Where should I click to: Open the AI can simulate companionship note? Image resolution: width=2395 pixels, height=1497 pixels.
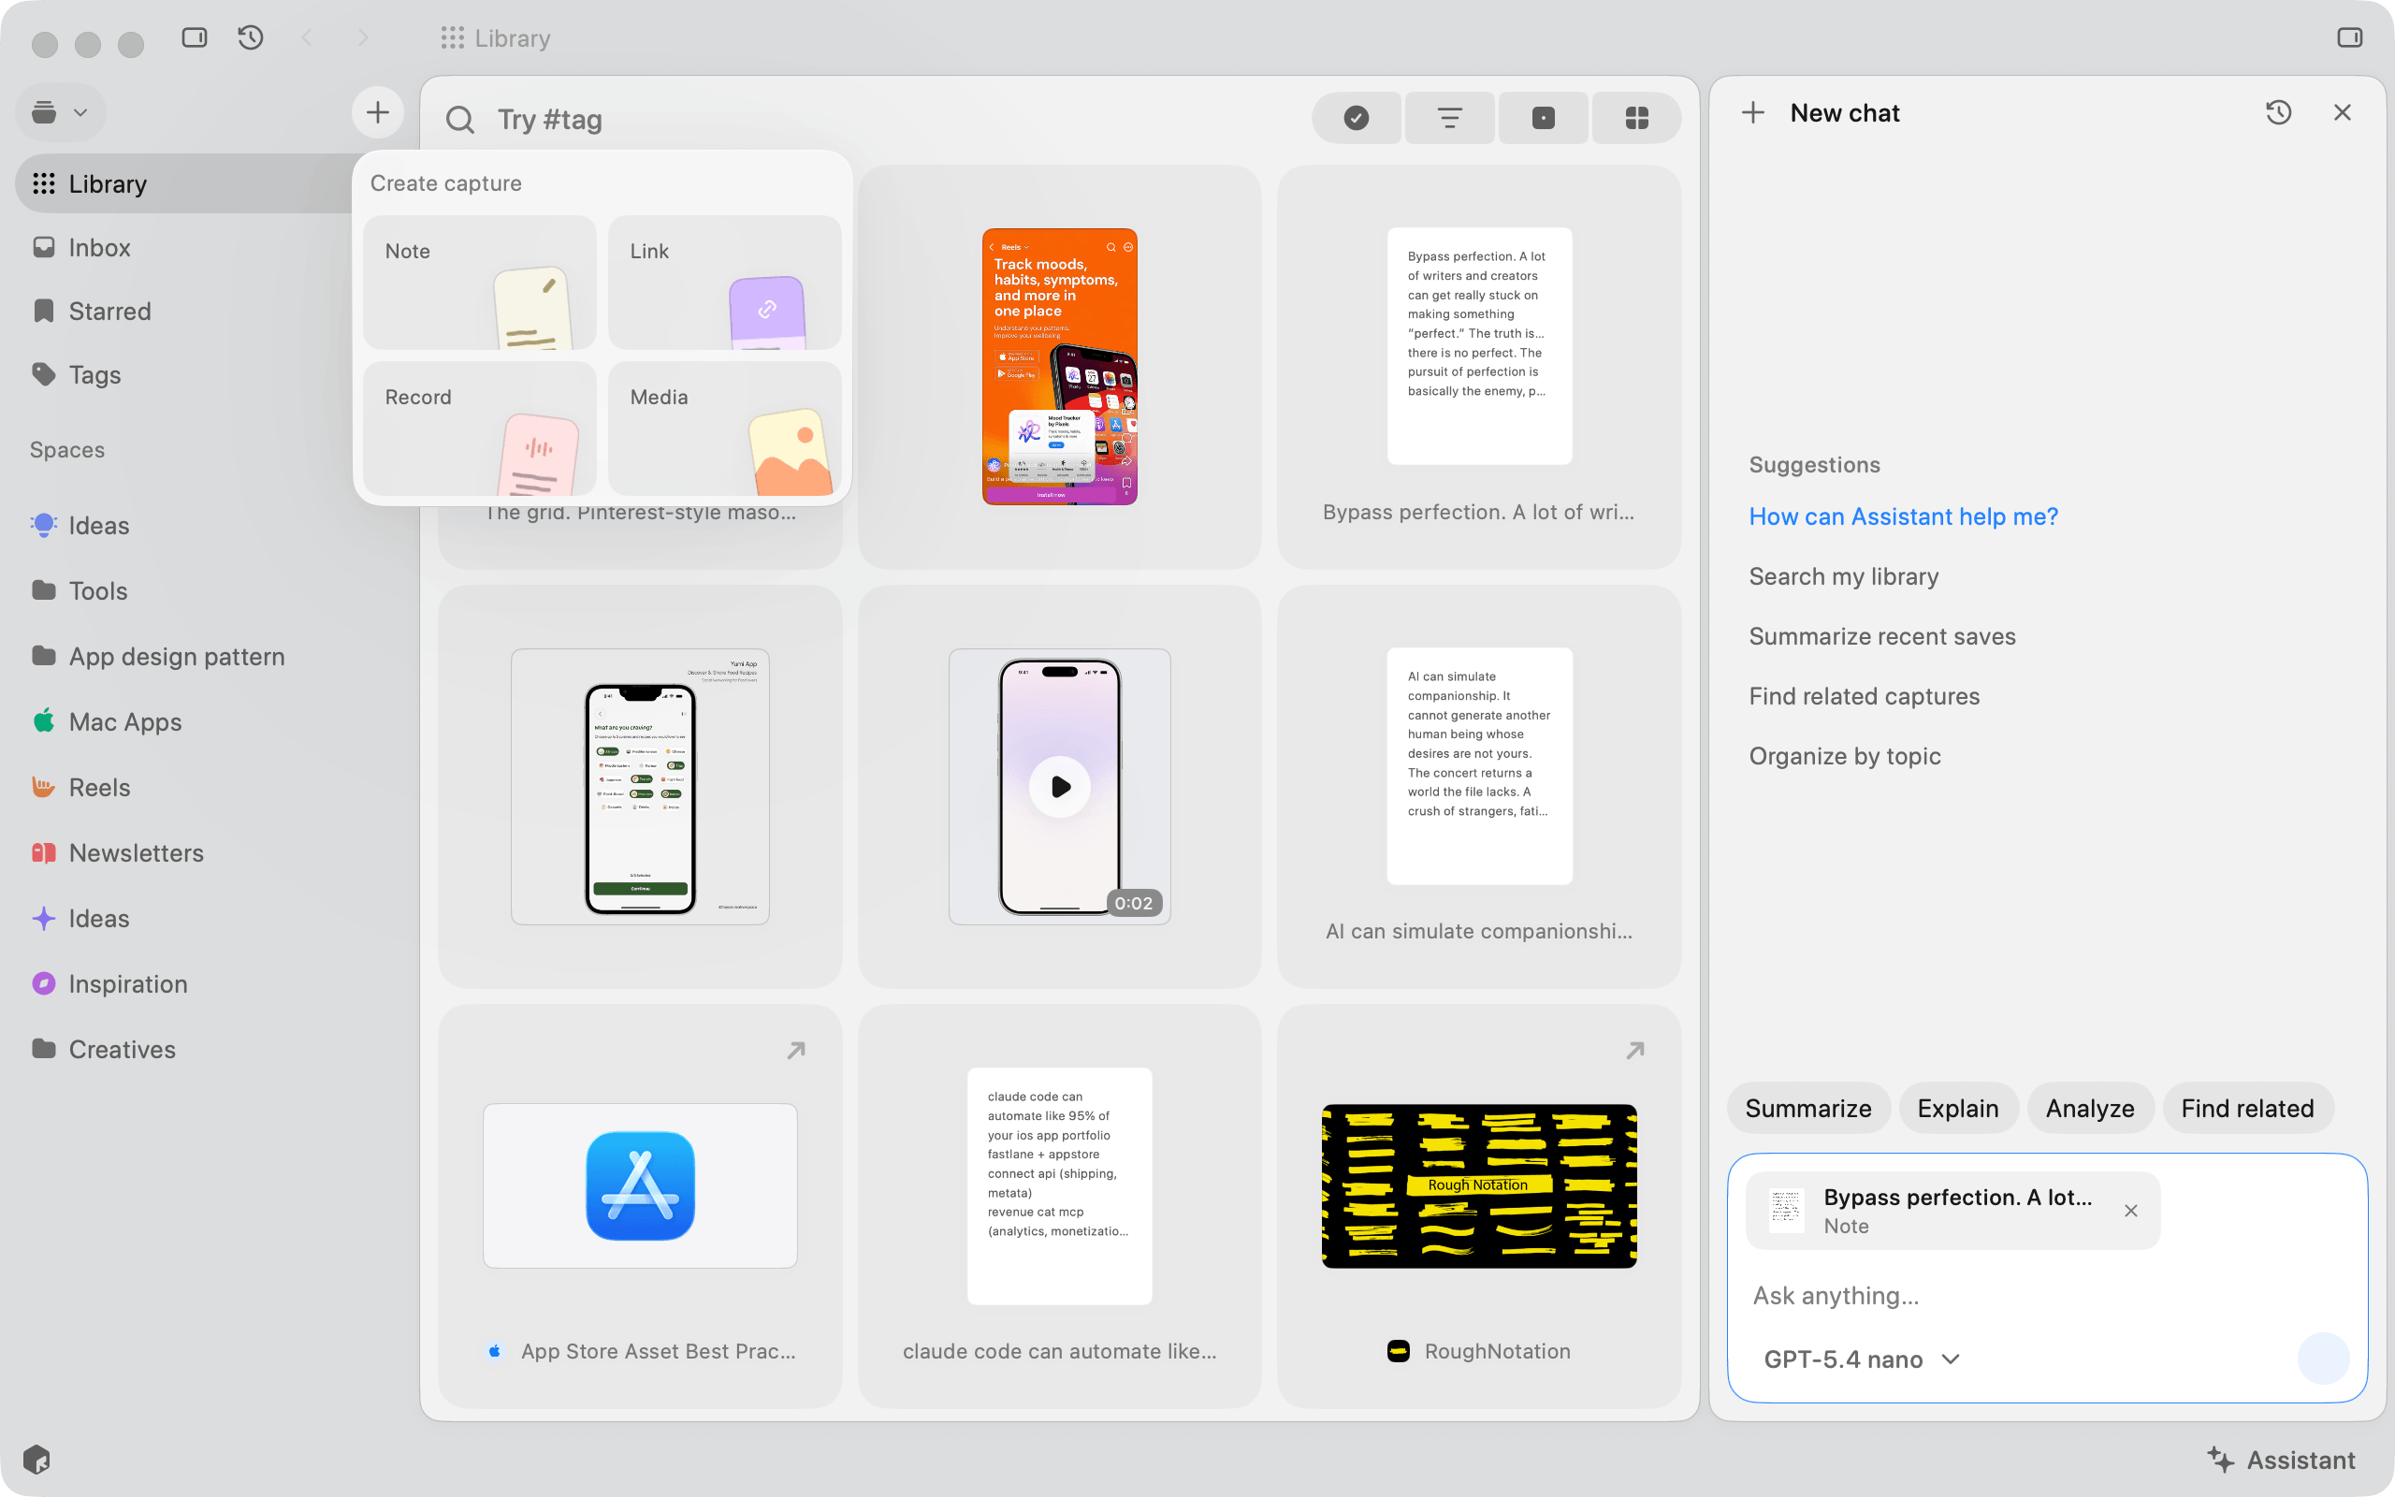[1478, 786]
